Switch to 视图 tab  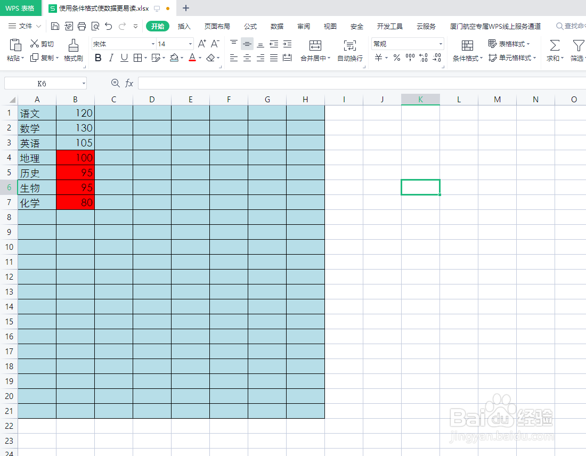click(x=330, y=26)
